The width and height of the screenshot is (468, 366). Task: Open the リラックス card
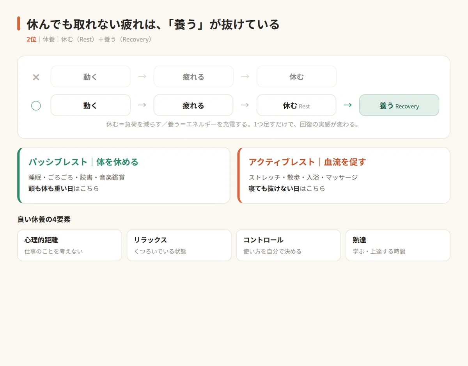[179, 245]
